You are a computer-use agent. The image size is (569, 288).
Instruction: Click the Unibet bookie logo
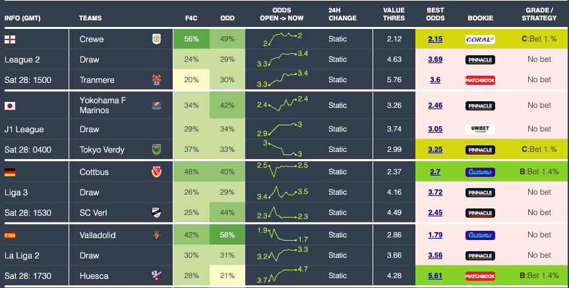480,130
